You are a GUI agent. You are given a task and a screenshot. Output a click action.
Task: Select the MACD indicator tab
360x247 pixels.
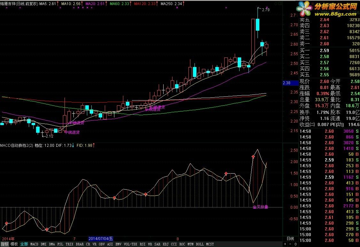[x=34, y=244]
